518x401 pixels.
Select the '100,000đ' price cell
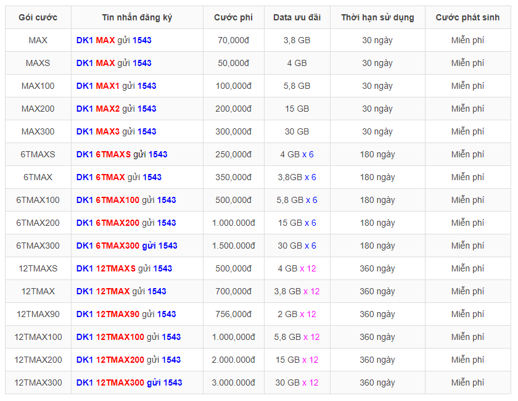[233, 86]
